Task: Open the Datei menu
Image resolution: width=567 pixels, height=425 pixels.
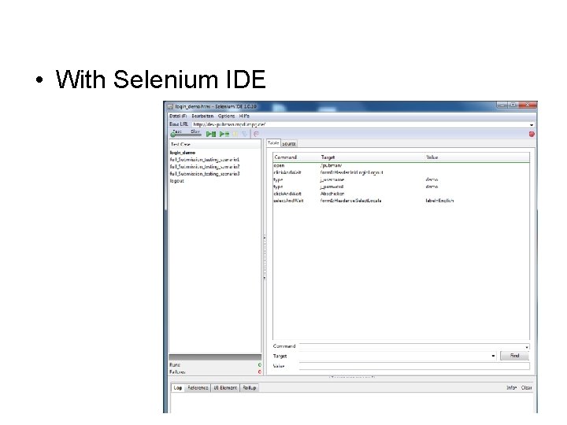Action: coord(178,116)
